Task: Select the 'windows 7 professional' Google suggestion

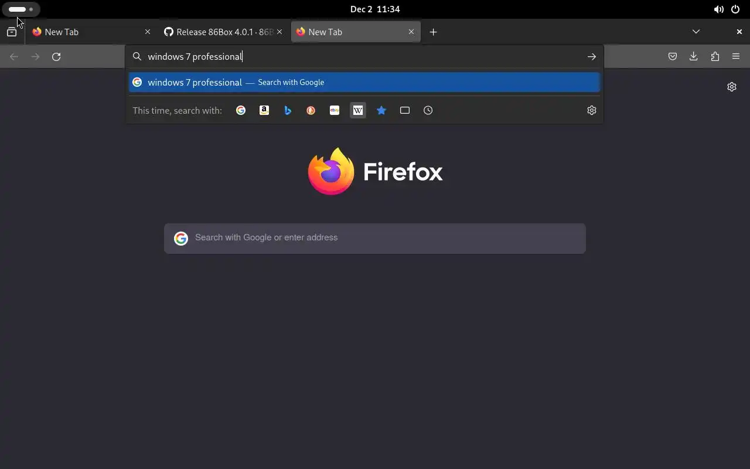Action: [364, 82]
